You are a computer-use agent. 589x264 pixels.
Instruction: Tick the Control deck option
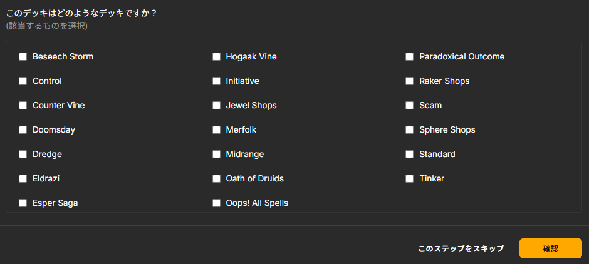23,81
